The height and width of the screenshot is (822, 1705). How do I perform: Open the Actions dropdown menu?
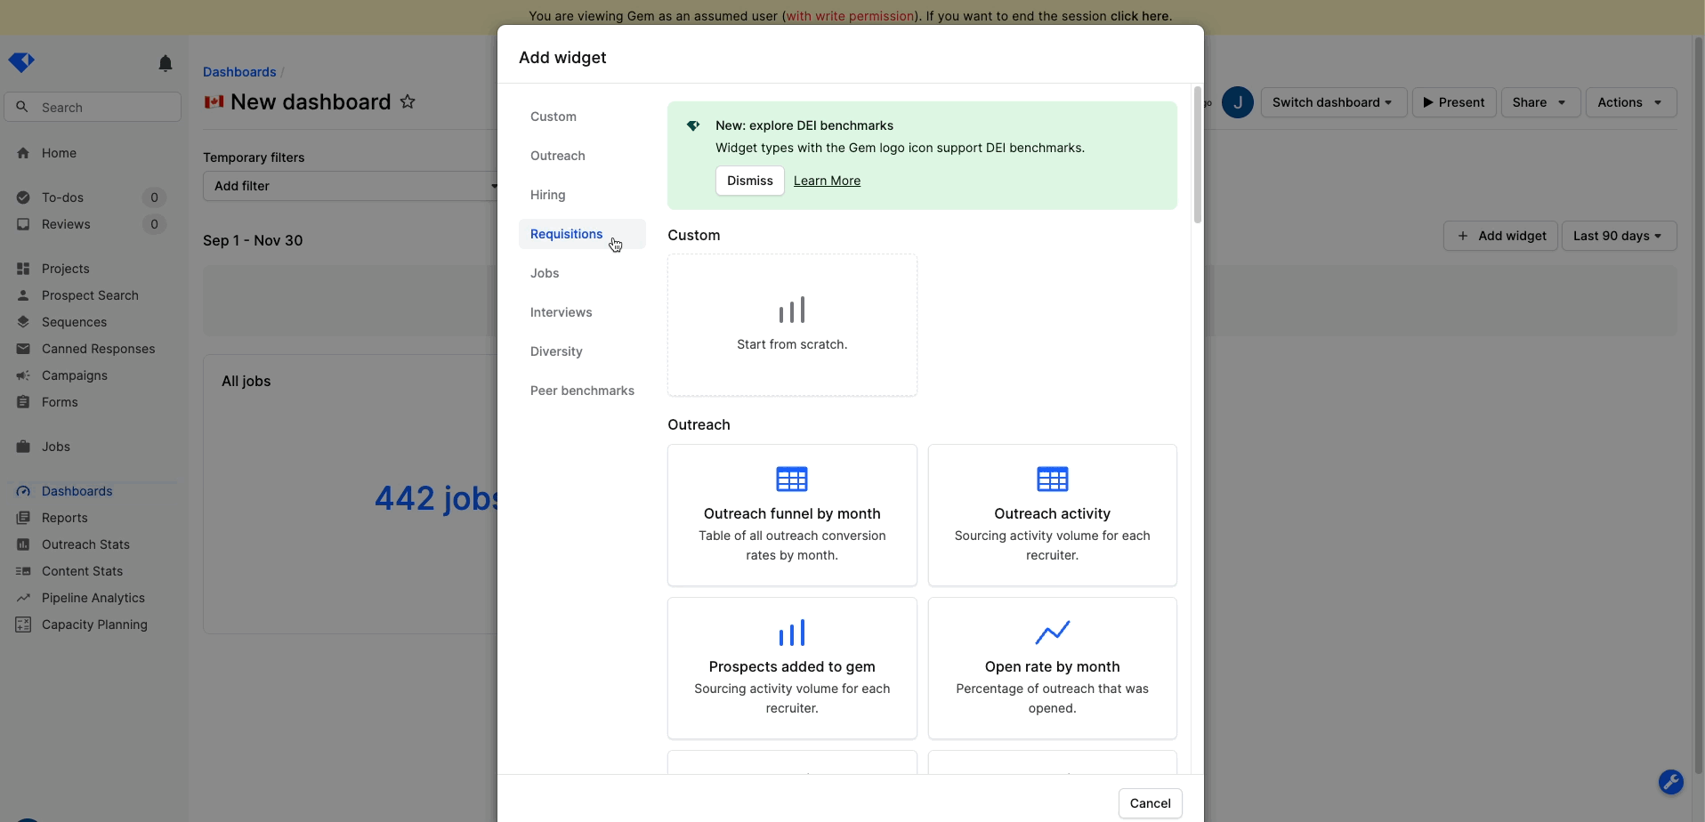coord(1629,102)
